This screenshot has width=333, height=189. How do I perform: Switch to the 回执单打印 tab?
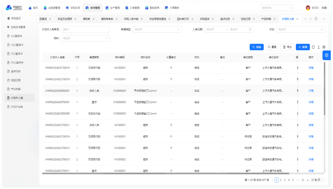point(183,19)
